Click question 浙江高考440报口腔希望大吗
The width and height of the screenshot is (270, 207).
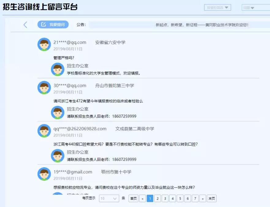pyautogui.click(x=126, y=144)
